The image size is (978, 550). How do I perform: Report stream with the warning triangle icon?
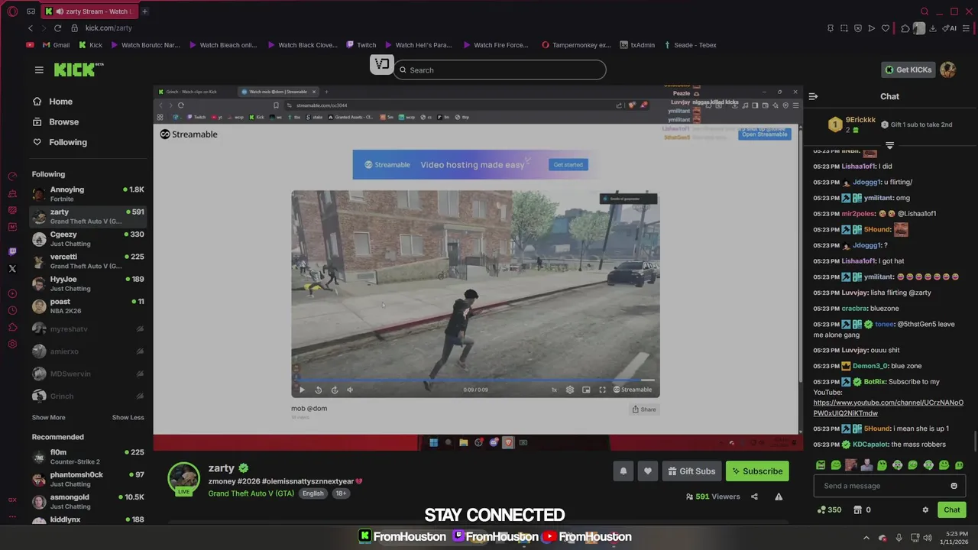click(779, 497)
